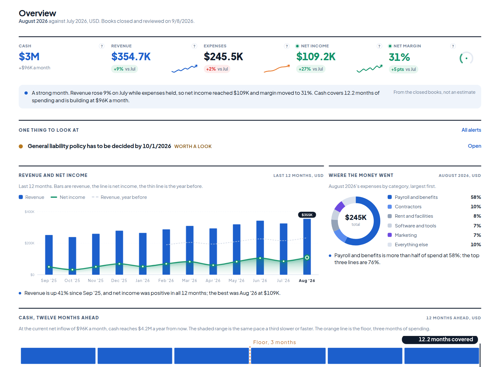Image resolution: width=500 pixels, height=367 pixels.
Task: Toggle the Revenue legend series
Action: 31,197
